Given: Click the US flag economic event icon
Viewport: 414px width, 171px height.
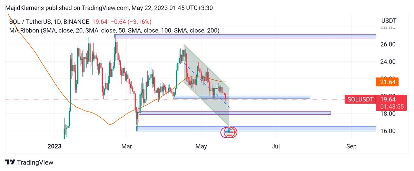Looking at the screenshot, I should (x=228, y=131).
